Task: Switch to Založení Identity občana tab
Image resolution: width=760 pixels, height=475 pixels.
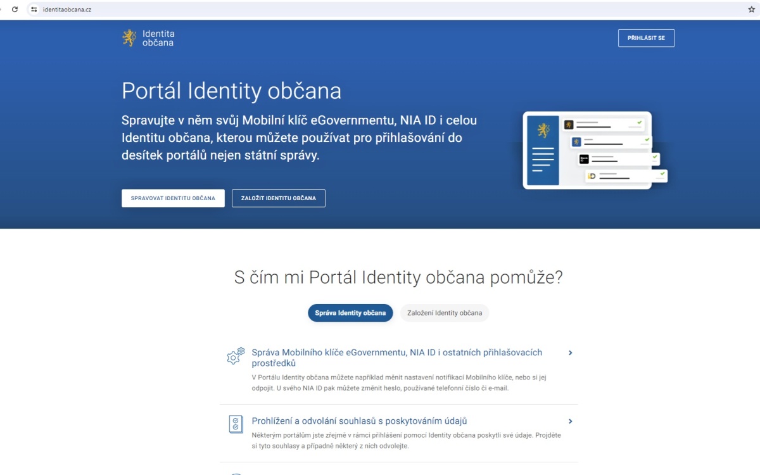Action: click(445, 313)
